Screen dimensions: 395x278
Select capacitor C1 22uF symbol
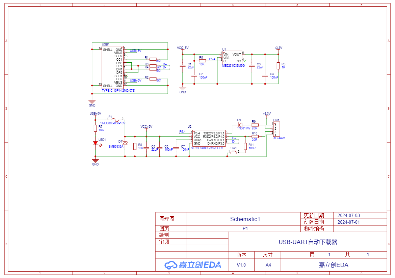(183, 66)
